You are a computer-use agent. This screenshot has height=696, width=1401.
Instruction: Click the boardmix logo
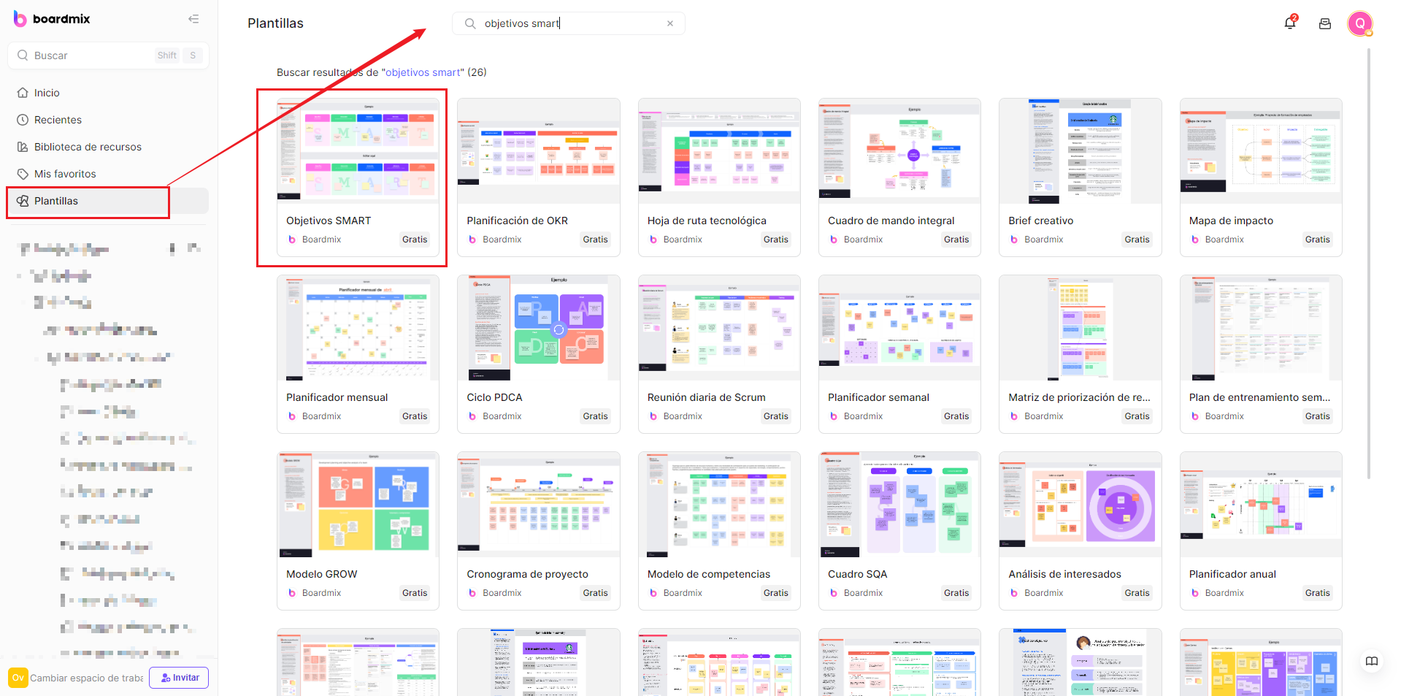click(x=52, y=19)
